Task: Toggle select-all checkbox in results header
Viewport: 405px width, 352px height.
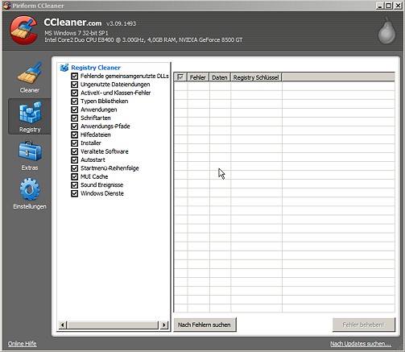Action: pyautogui.click(x=180, y=77)
